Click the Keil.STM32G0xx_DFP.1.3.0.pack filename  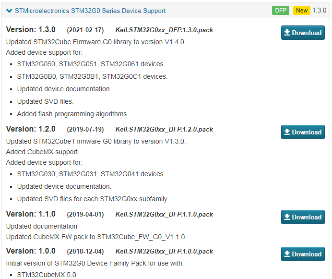click(x=164, y=30)
